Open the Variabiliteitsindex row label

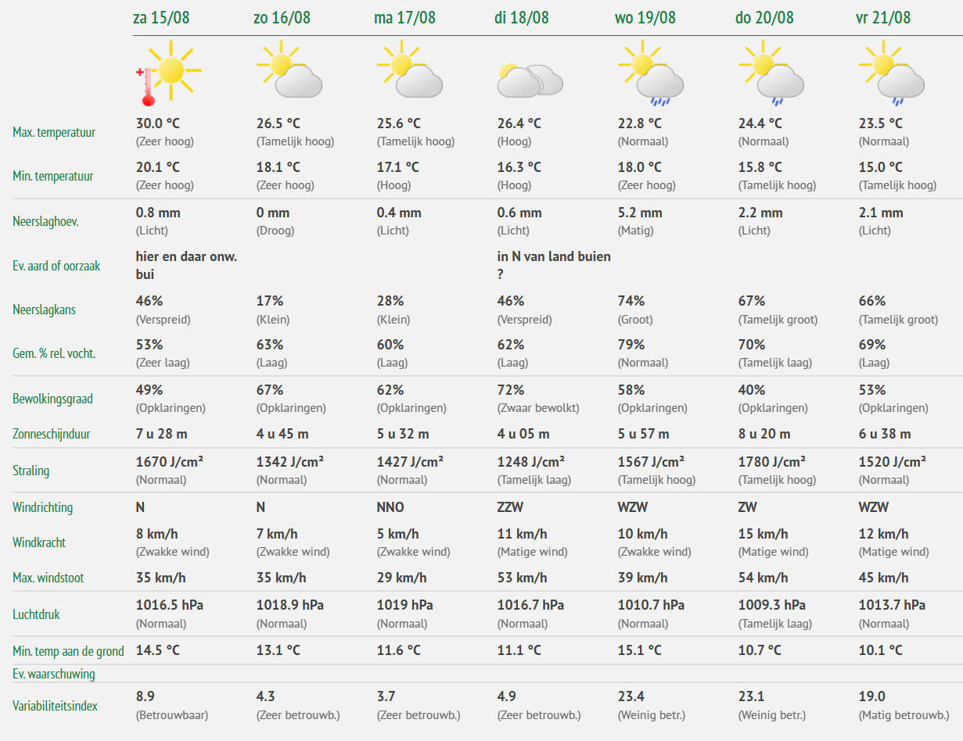point(55,706)
